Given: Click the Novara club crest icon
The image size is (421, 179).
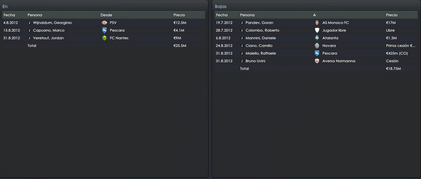Looking at the screenshot, I should pyautogui.click(x=317, y=46).
